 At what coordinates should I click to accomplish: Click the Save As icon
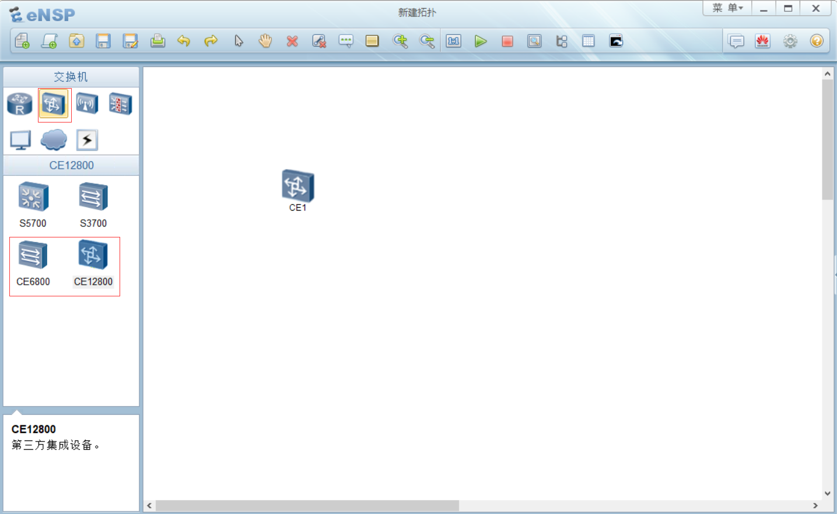(130, 41)
